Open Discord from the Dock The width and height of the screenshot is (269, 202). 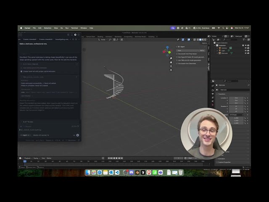click(132, 173)
